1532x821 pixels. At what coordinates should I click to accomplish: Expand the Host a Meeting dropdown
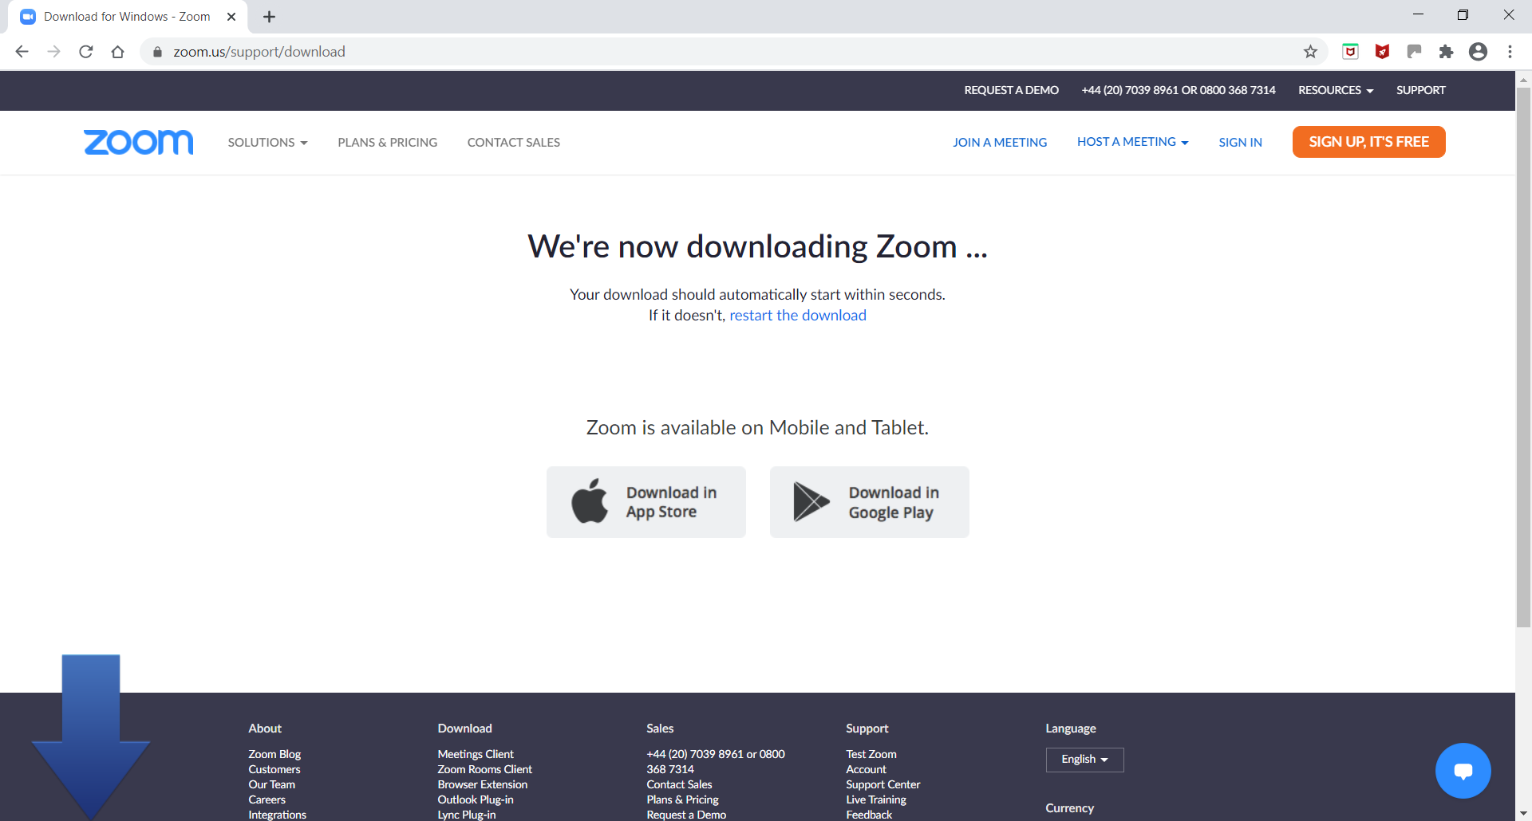(x=1132, y=142)
